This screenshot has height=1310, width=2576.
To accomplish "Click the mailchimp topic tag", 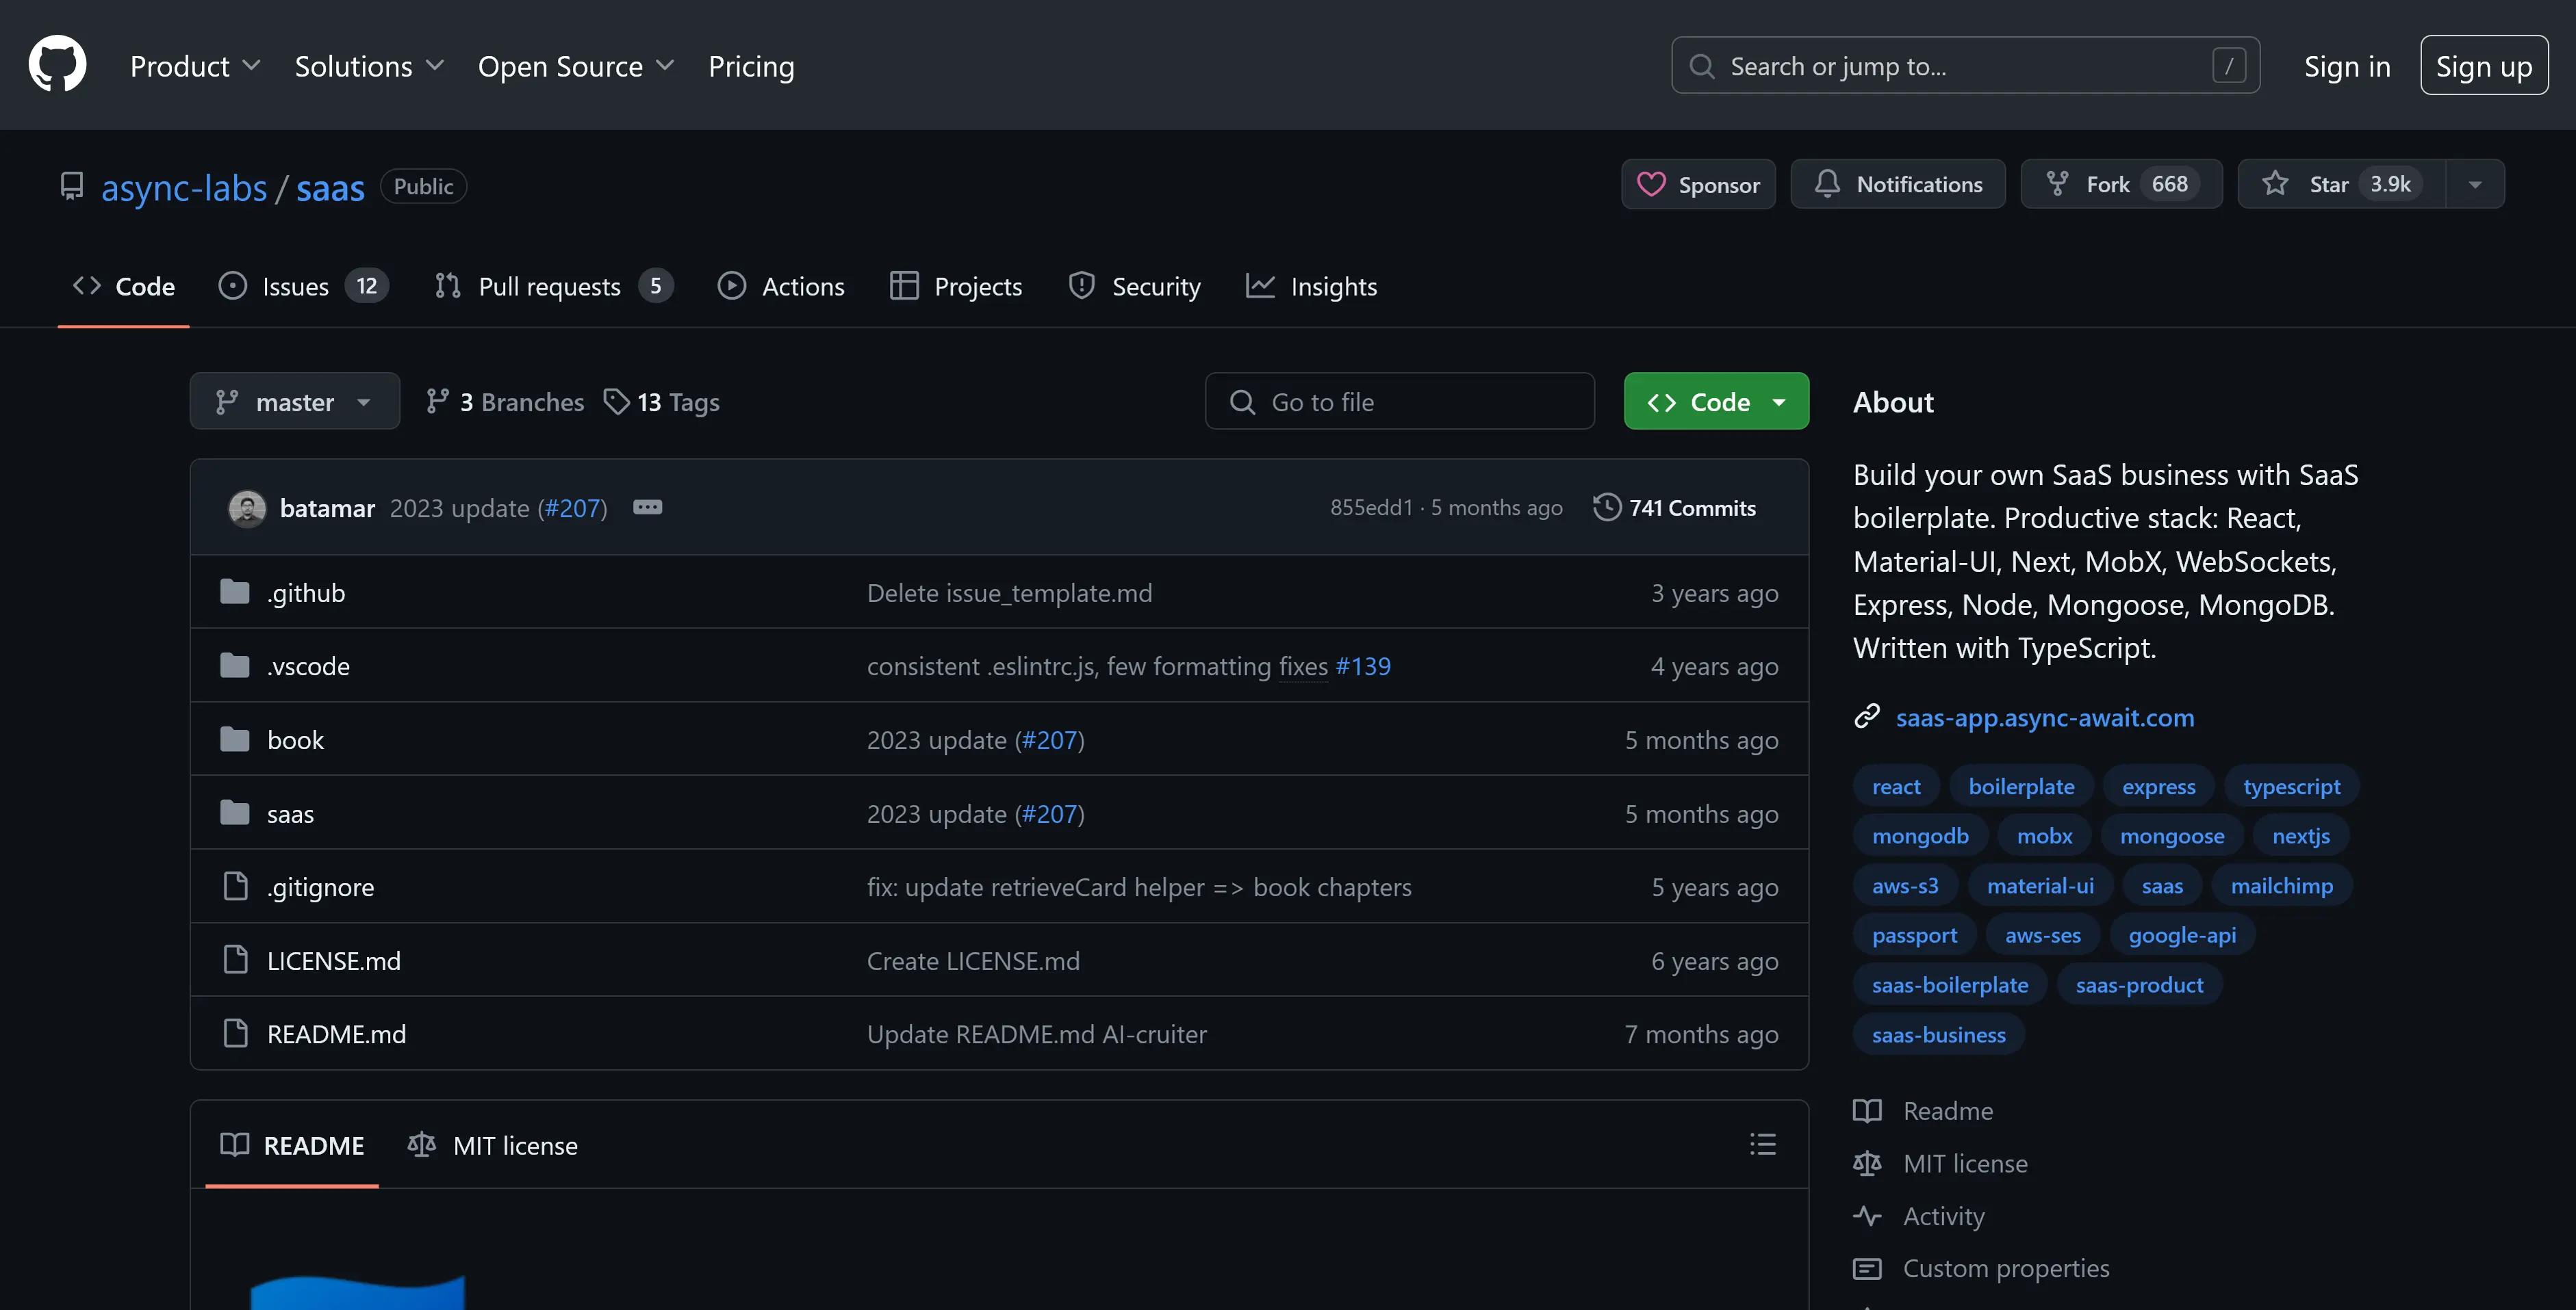I will tap(2281, 885).
